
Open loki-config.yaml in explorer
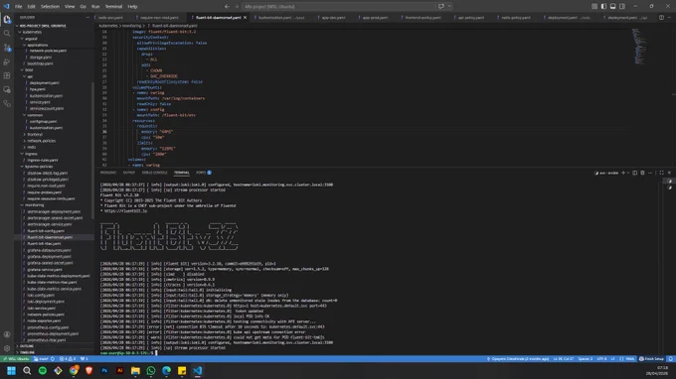point(41,295)
